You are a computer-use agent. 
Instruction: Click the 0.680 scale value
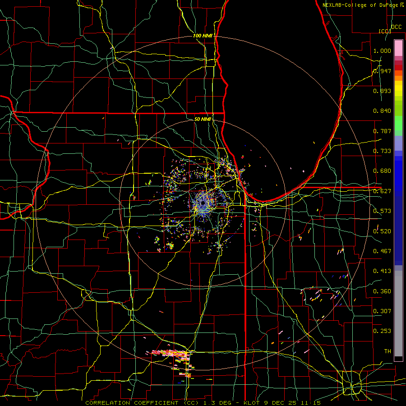click(382, 171)
